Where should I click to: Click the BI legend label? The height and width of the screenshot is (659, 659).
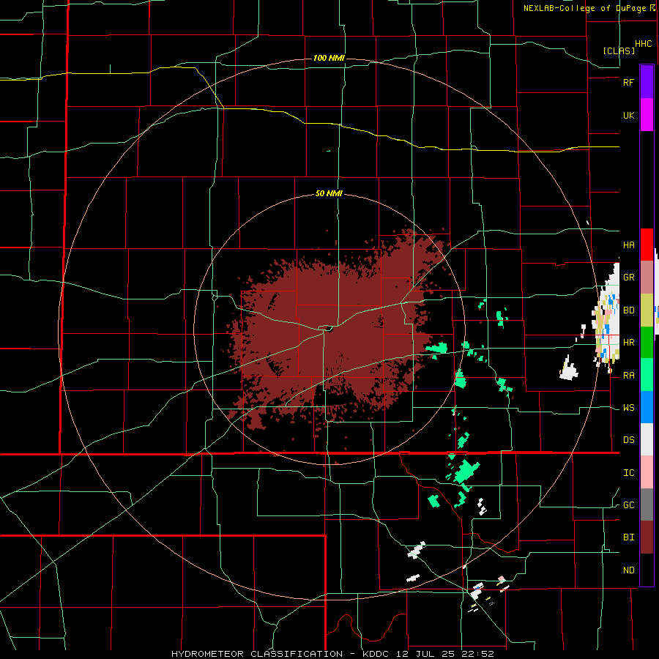click(x=629, y=537)
